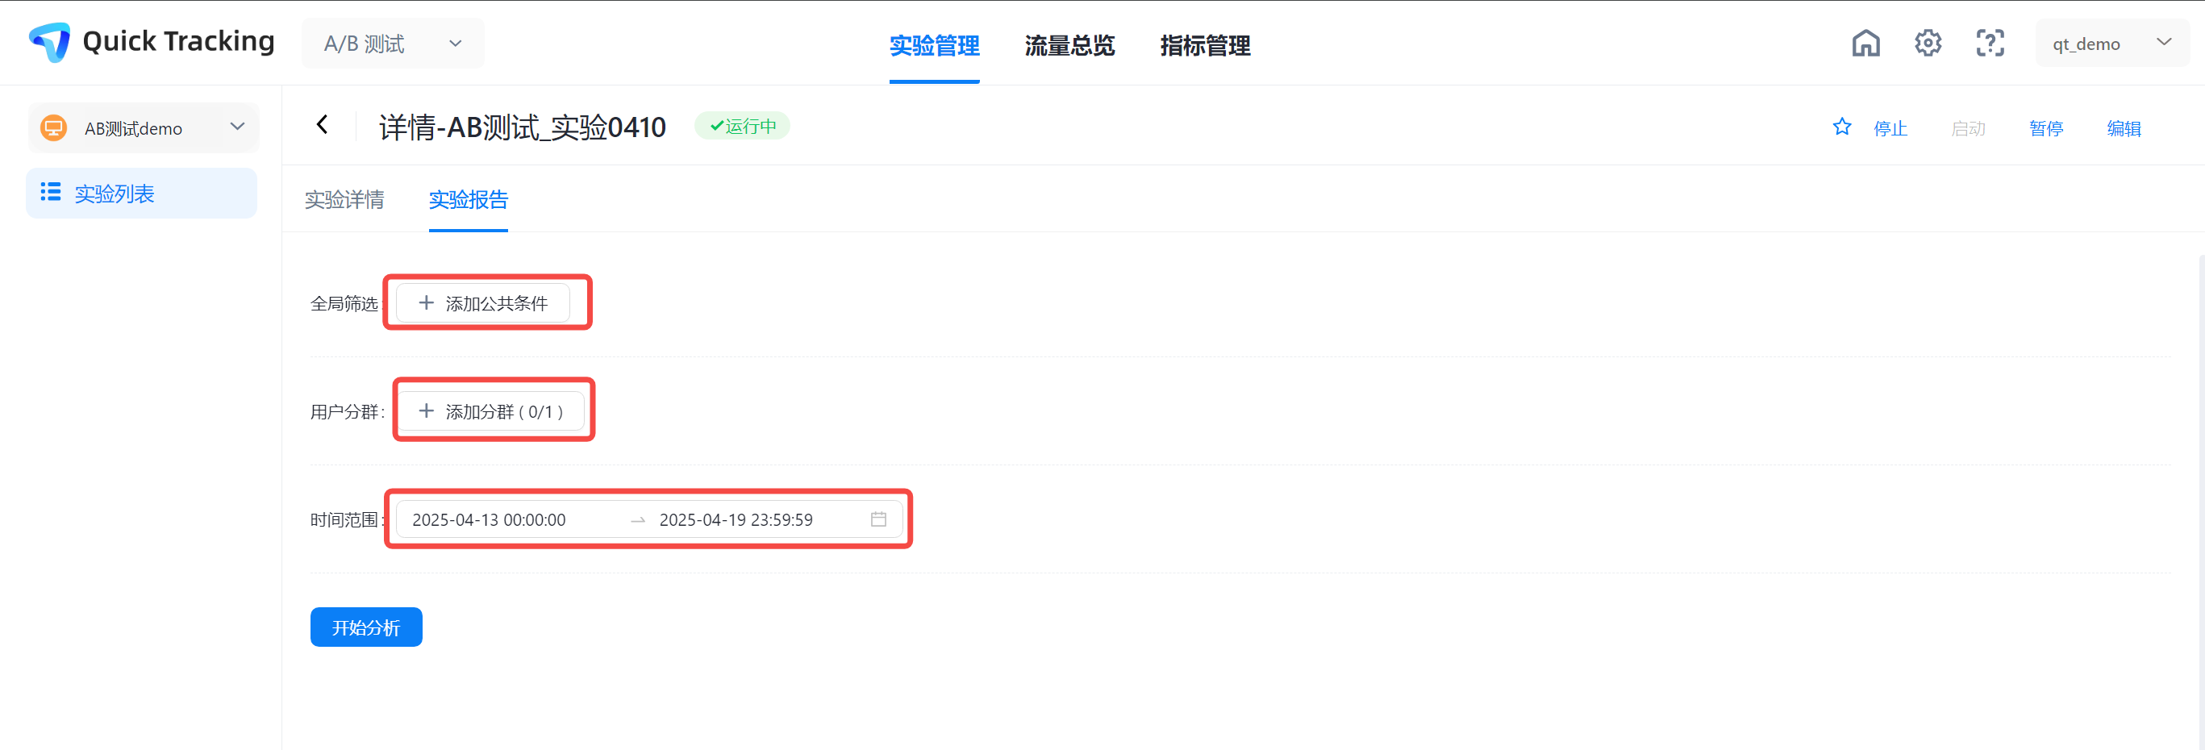Go back with the left arrow icon
The width and height of the screenshot is (2205, 750).
pyautogui.click(x=323, y=125)
